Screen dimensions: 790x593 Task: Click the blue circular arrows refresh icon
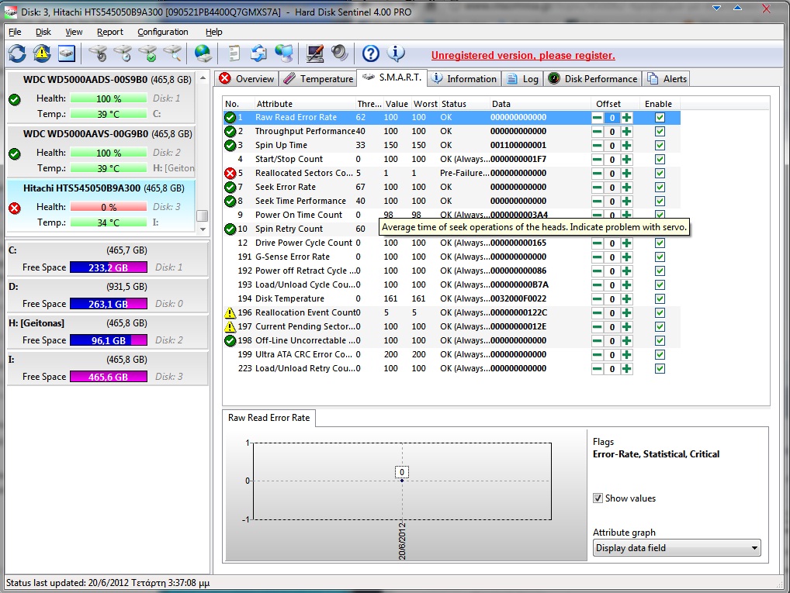(17, 53)
